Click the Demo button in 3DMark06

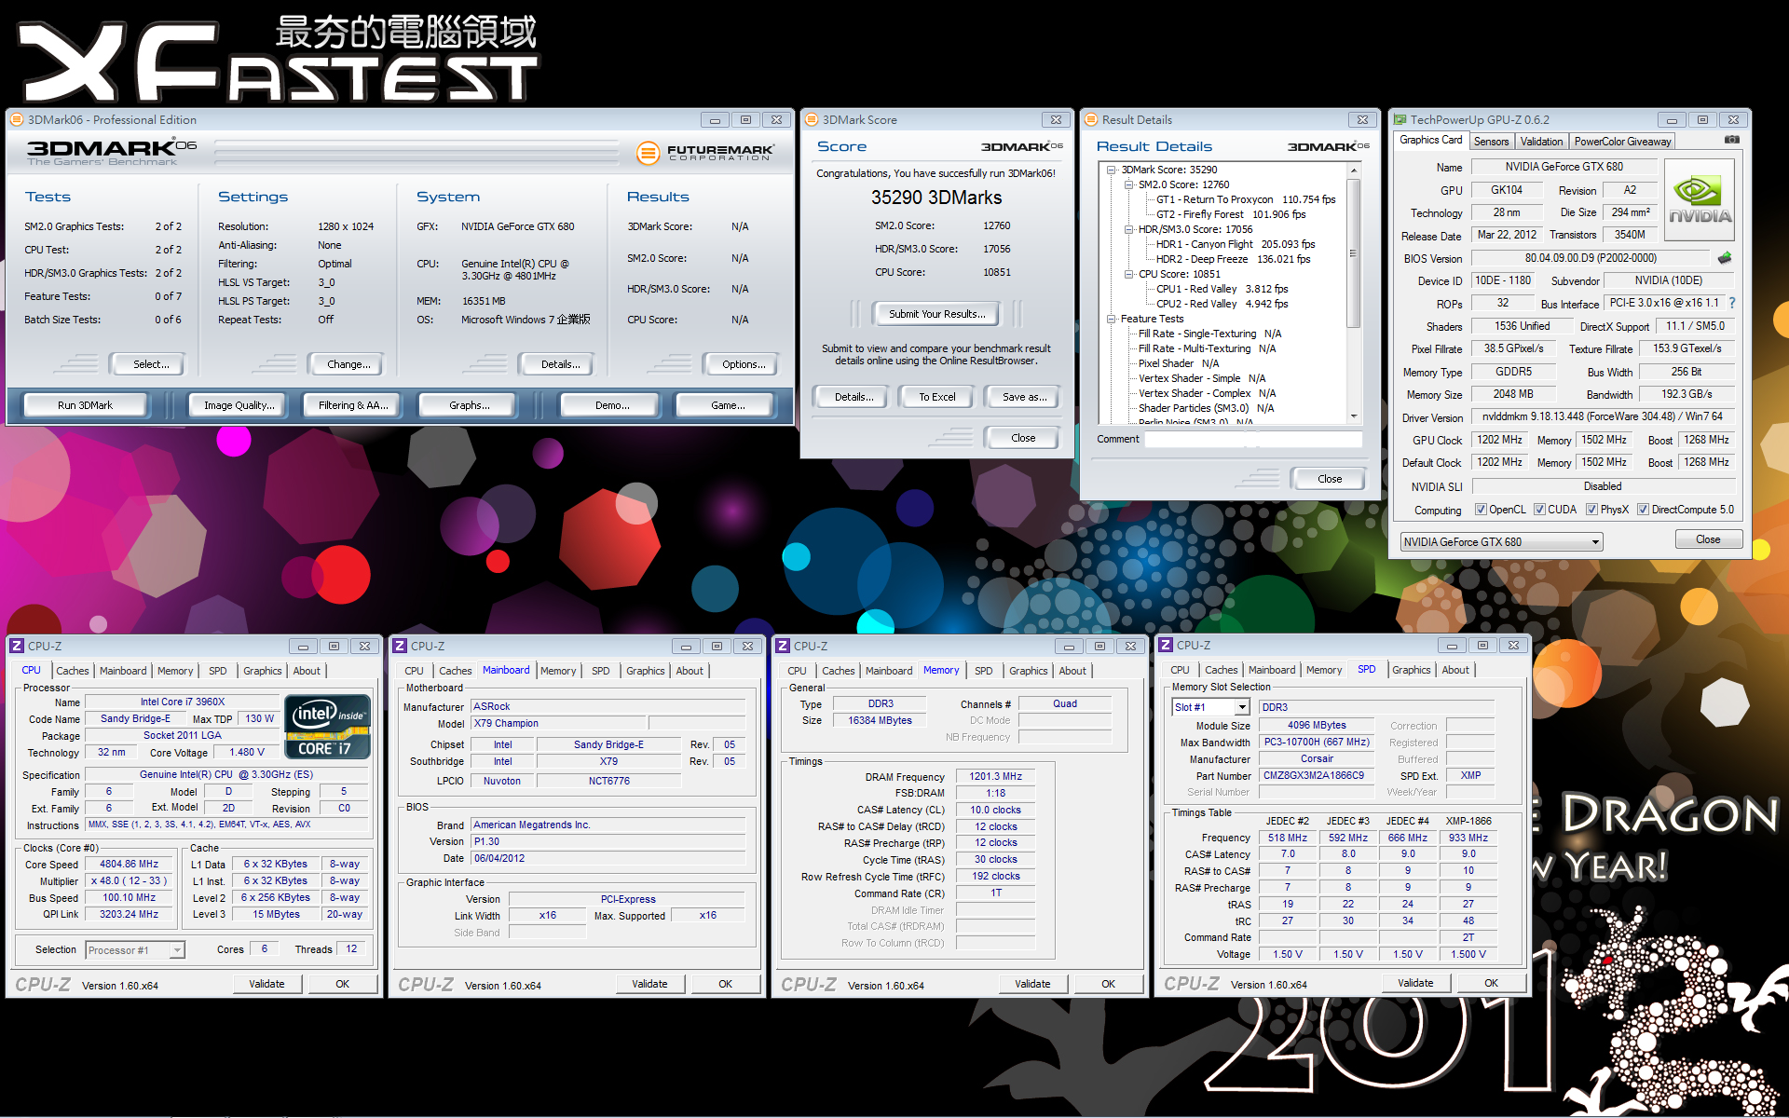point(611,405)
